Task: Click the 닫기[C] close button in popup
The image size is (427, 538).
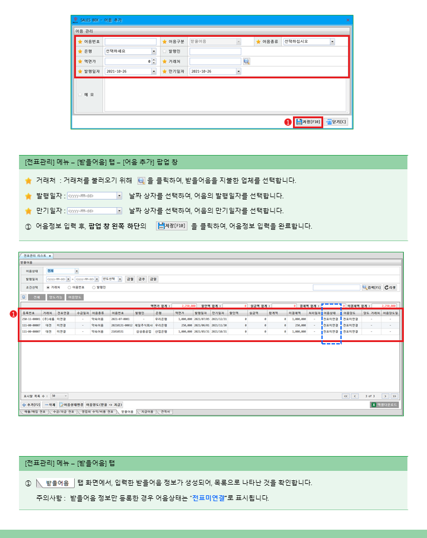Action: (x=336, y=122)
